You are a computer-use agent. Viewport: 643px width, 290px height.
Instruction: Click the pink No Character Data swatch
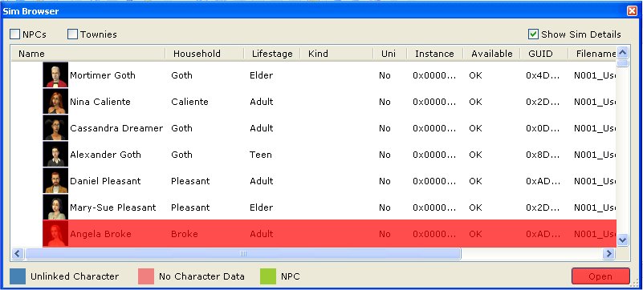146,276
